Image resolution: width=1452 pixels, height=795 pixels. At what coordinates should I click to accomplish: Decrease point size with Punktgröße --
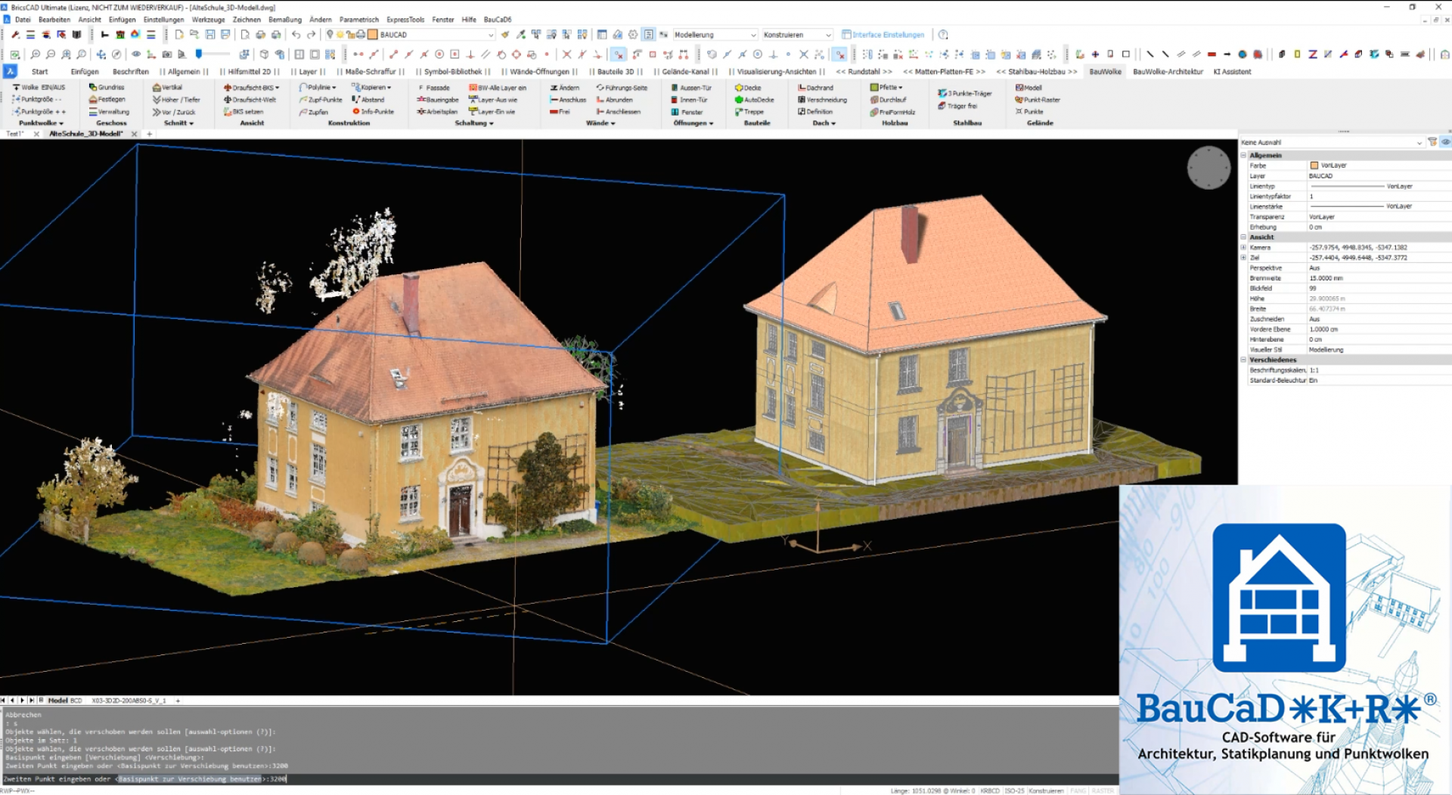point(36,100)
